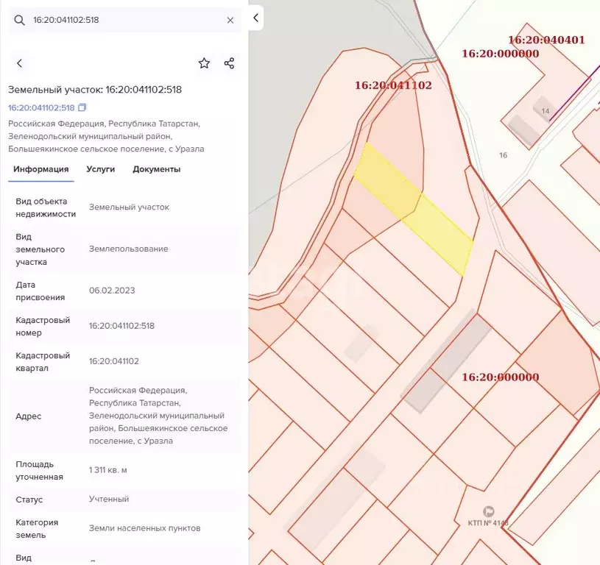Click the 16:20:040401 quarter label on the map
600x565 pixels.
pos(546,40)
